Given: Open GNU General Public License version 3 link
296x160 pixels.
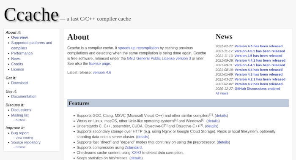Looking at the screenshot, I should 159,58.
